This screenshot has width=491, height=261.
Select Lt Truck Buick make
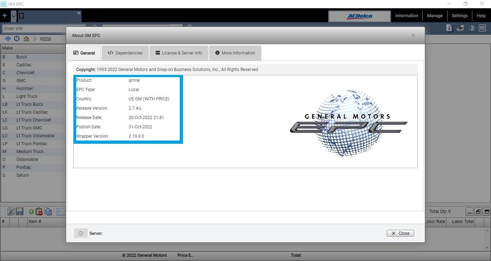[33, 104]
